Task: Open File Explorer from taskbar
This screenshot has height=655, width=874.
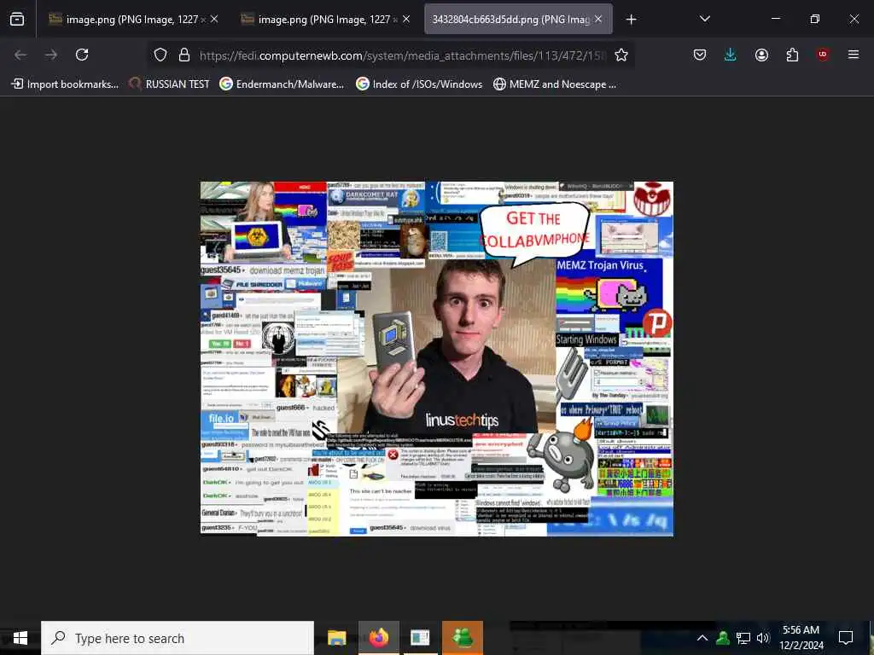Action: (x=336, y=638)
